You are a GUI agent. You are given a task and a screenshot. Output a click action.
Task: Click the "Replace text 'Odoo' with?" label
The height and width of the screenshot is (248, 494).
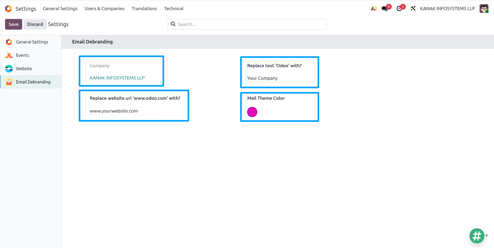(274, 66)
